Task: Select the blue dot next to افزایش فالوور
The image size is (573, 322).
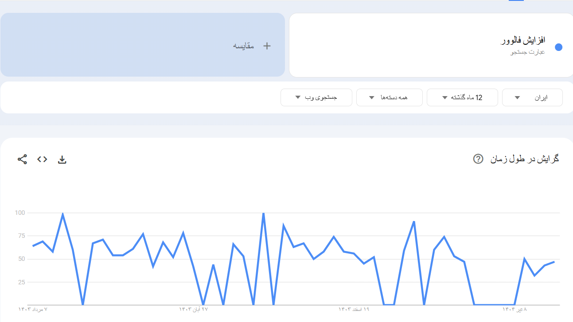Action: 559,46
